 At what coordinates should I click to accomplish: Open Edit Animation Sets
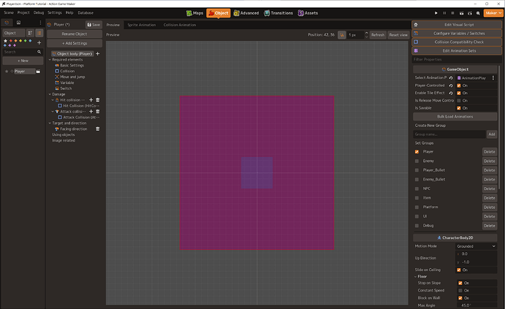point(457,51)
